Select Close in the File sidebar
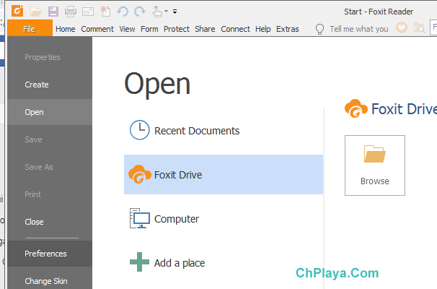Image resolution: width=437 pixels, height=289 pixels. 50,222
